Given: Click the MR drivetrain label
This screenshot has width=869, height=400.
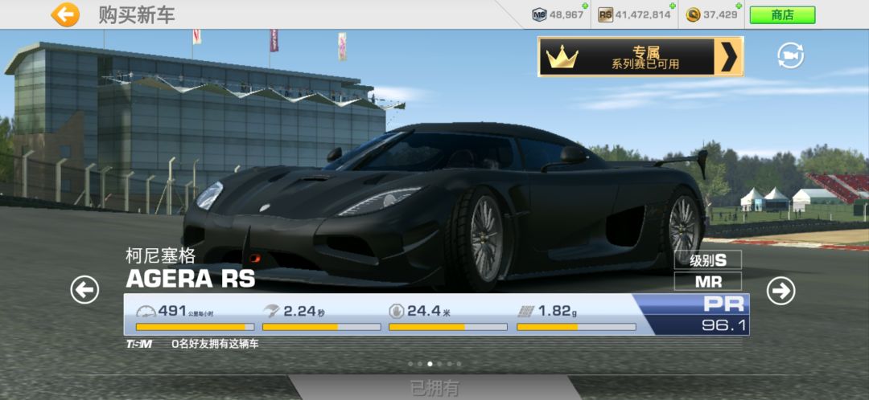Looking at the screenshot, I should click(708, 281).
